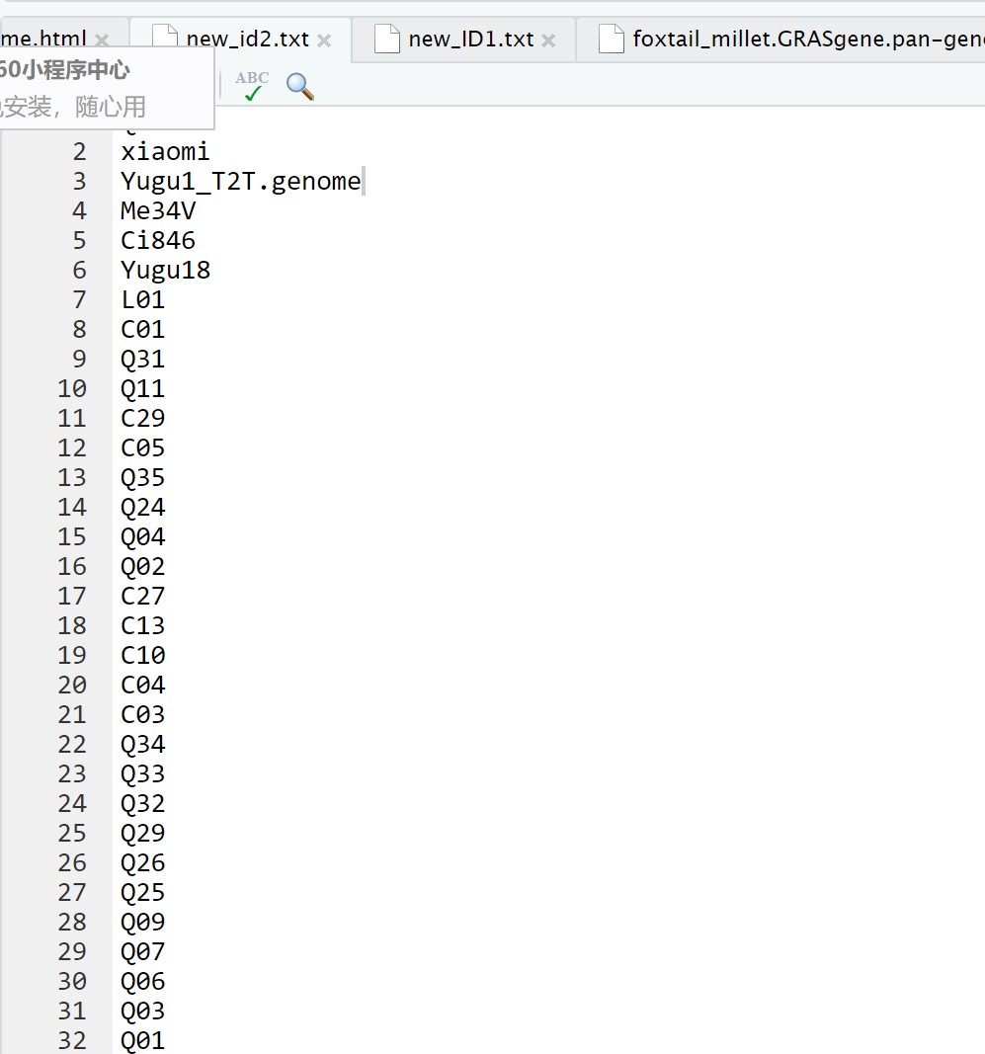Click the text 'Yugu18'
The image size is (985, 1054).
click(165, 271)
